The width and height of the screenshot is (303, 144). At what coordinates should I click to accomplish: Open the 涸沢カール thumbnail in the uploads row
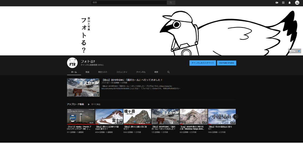coord(165,117)
